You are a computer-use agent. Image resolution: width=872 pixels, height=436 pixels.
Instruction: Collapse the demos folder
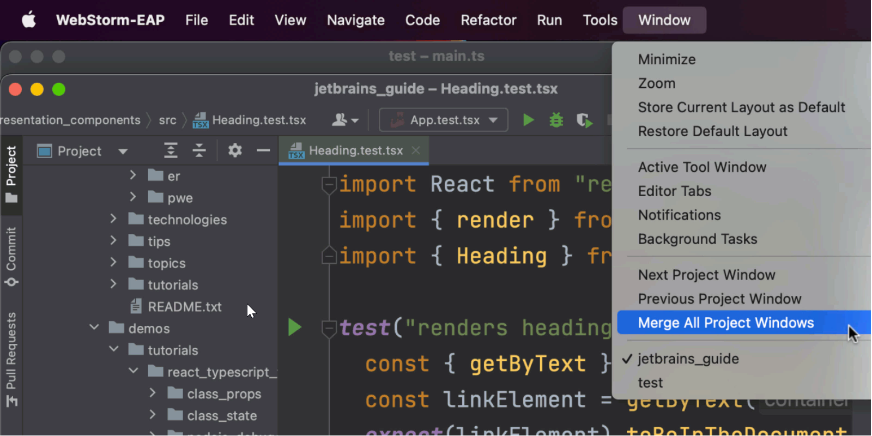(94, 328)
